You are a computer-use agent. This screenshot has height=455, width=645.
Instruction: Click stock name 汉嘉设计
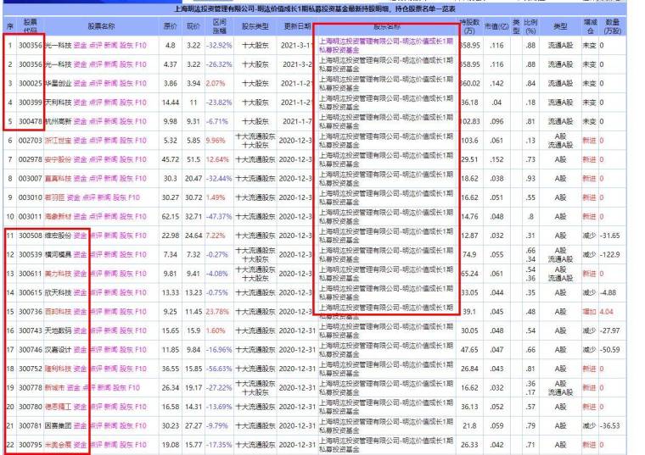58,349
